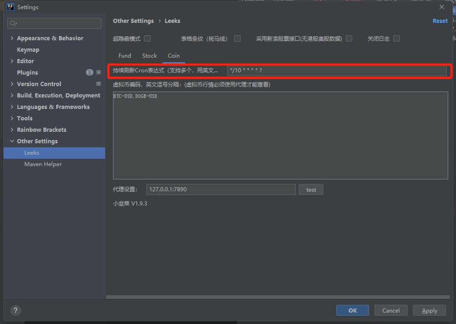This screenshot has width=456, height=324.
Task: Open Plugins settings page
Action: click(27, 72)
